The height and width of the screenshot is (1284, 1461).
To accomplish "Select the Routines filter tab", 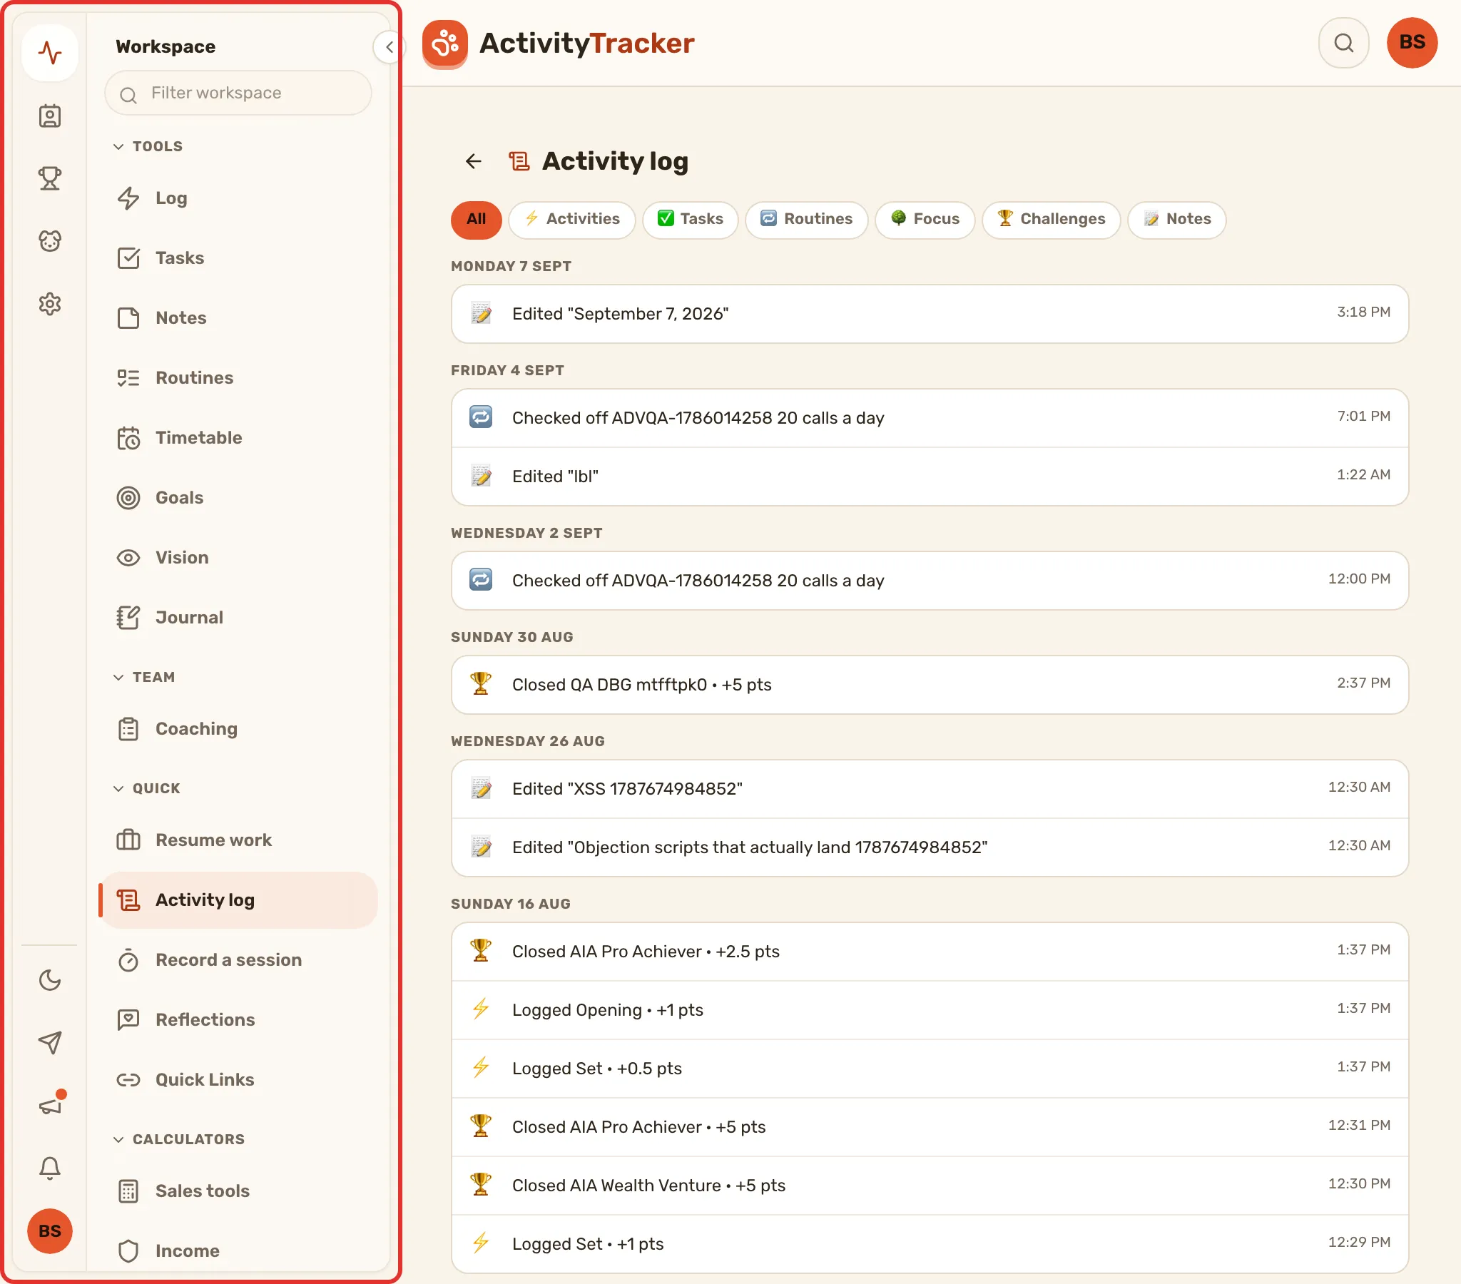I will [x=806, y=219].
